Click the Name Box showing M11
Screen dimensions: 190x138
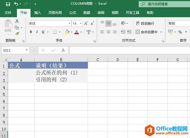coord(16,50)
